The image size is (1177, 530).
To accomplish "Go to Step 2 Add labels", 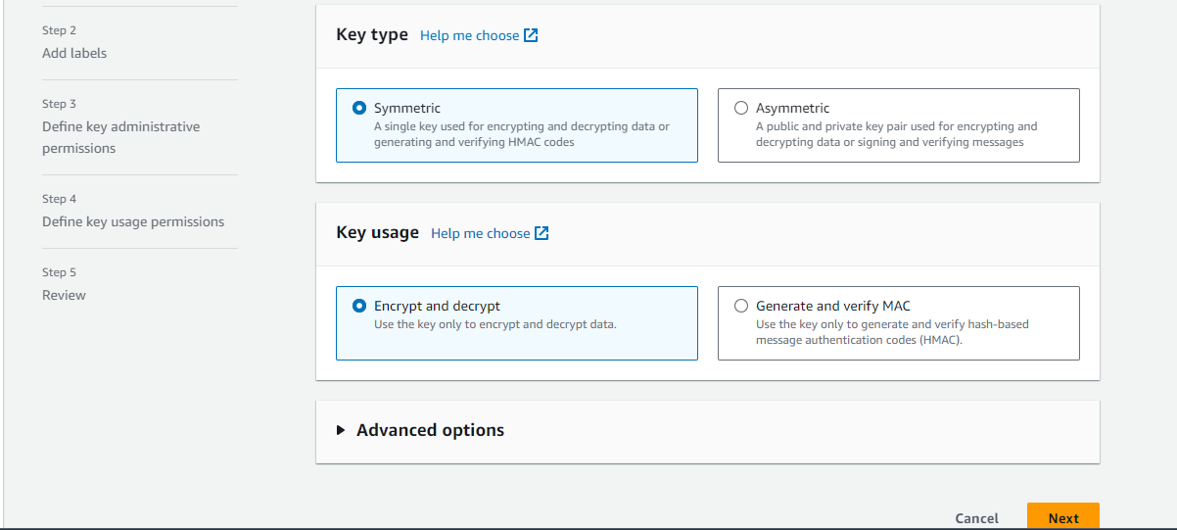I will tap(74, 53).
